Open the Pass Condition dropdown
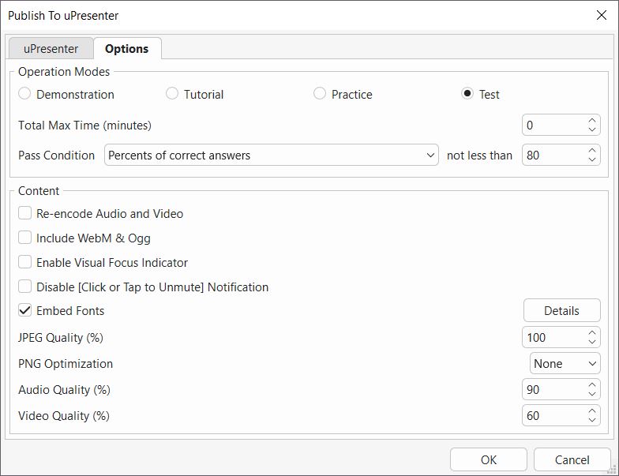The height and width of the screenshot is (476, 619). (272, 156)
